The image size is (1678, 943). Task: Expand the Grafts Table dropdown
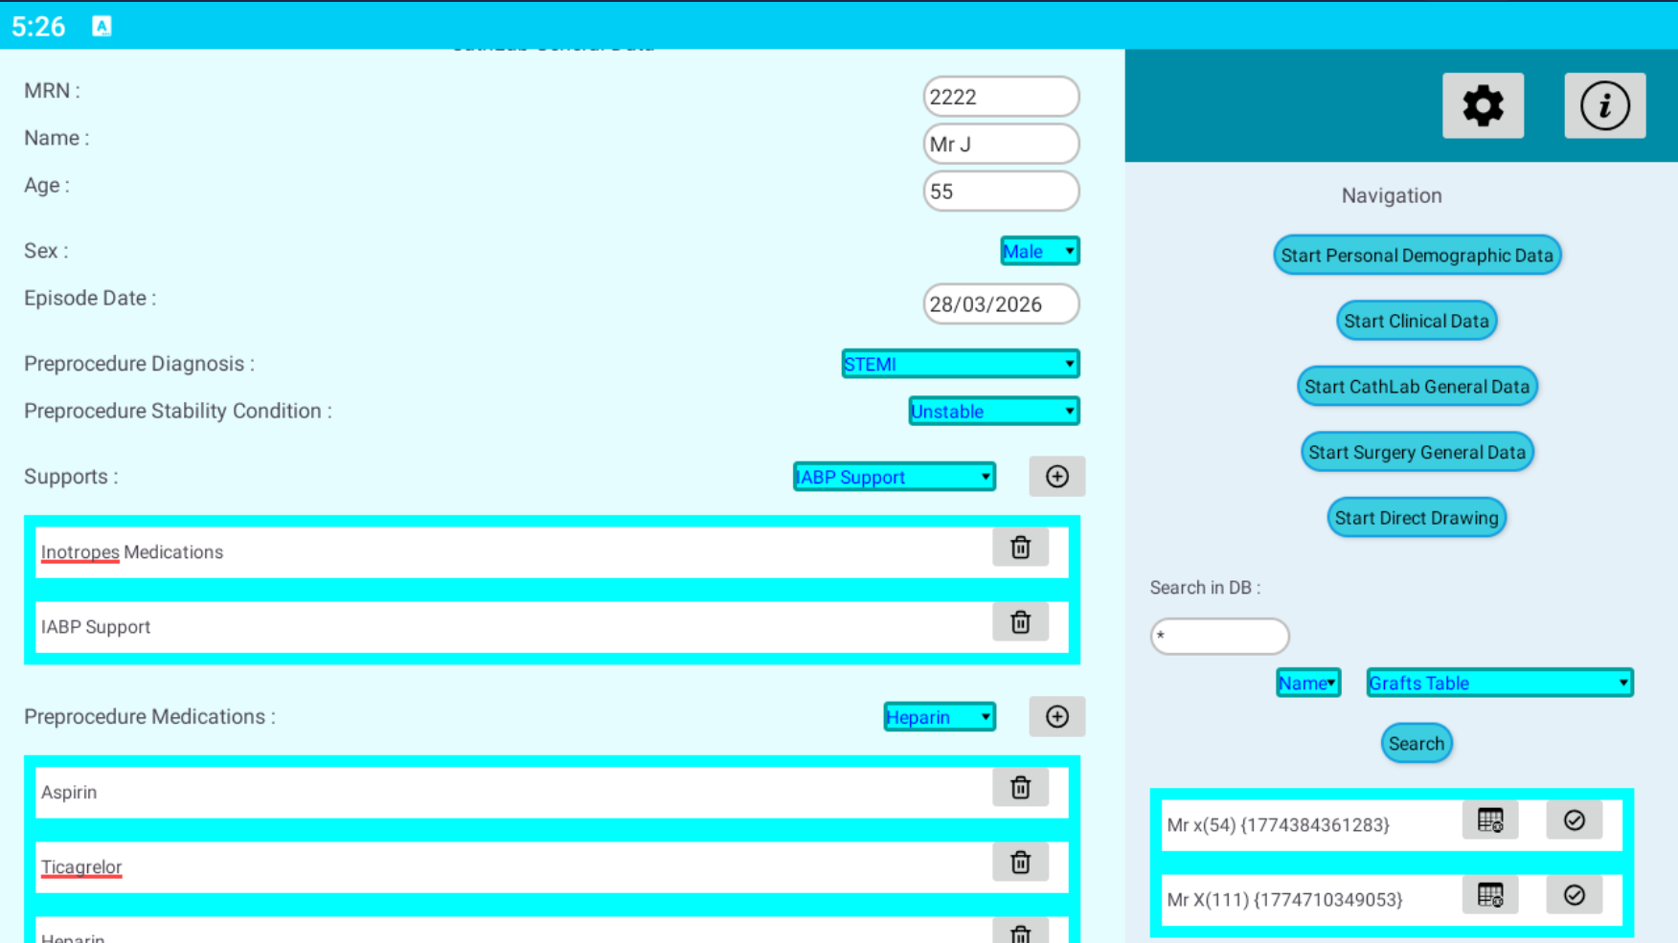(1499, 683)
